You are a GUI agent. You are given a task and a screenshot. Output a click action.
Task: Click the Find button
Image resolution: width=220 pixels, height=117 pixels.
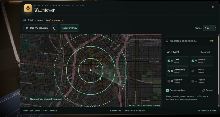[211, 41]
